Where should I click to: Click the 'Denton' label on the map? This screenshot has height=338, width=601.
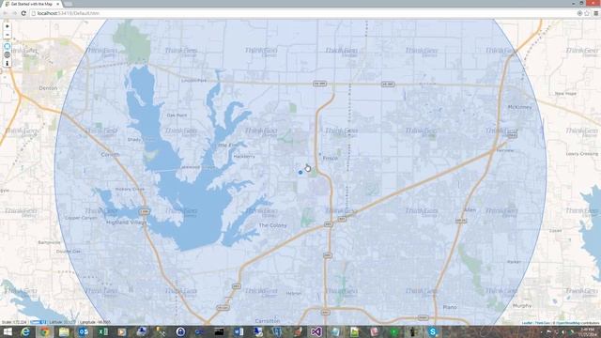pyautogui.click(x=48, y=88)
